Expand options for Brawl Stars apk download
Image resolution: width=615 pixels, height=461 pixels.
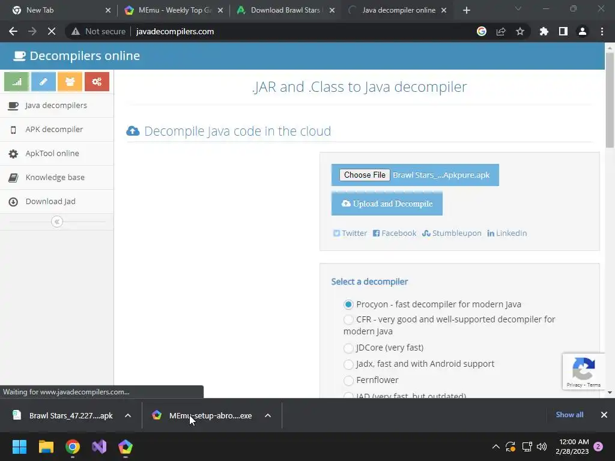(x=128, y=415)
